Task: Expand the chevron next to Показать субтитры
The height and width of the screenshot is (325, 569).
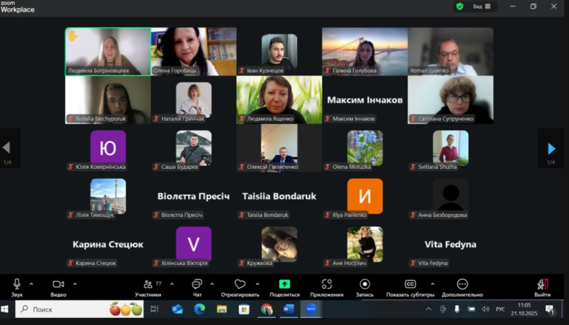Action: coord(433,284)
